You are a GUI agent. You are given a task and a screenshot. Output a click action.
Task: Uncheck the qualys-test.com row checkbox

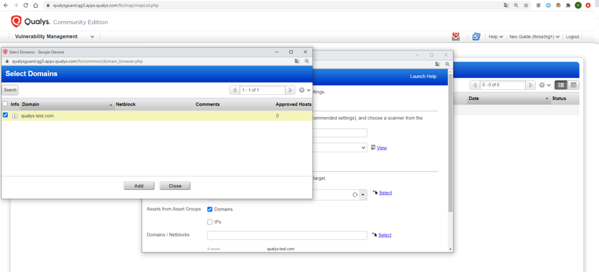(x=5, y=115)
